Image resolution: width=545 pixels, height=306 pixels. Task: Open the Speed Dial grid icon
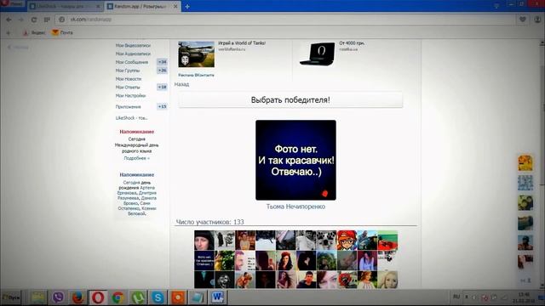(47, 20)
